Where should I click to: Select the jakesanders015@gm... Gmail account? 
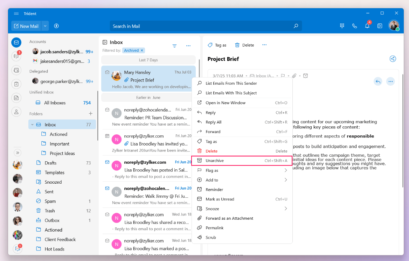63,61
